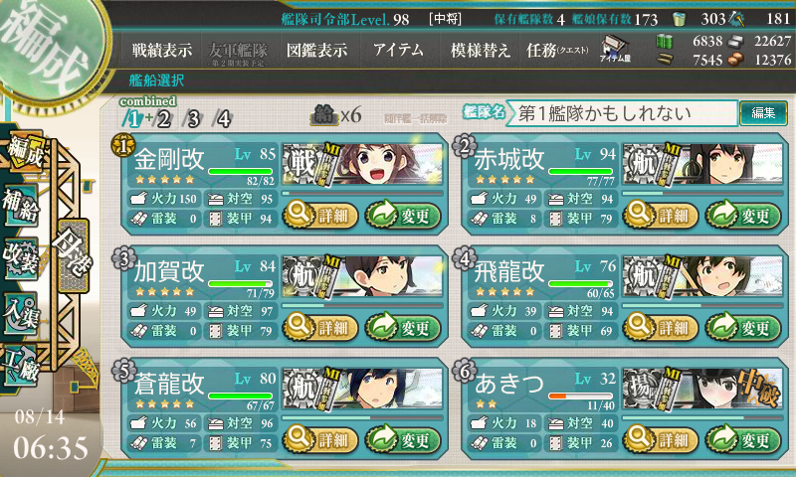The image size is (796, 477).
Task: Click 加賀改 ship portrait banner
Action: [362, 277]
